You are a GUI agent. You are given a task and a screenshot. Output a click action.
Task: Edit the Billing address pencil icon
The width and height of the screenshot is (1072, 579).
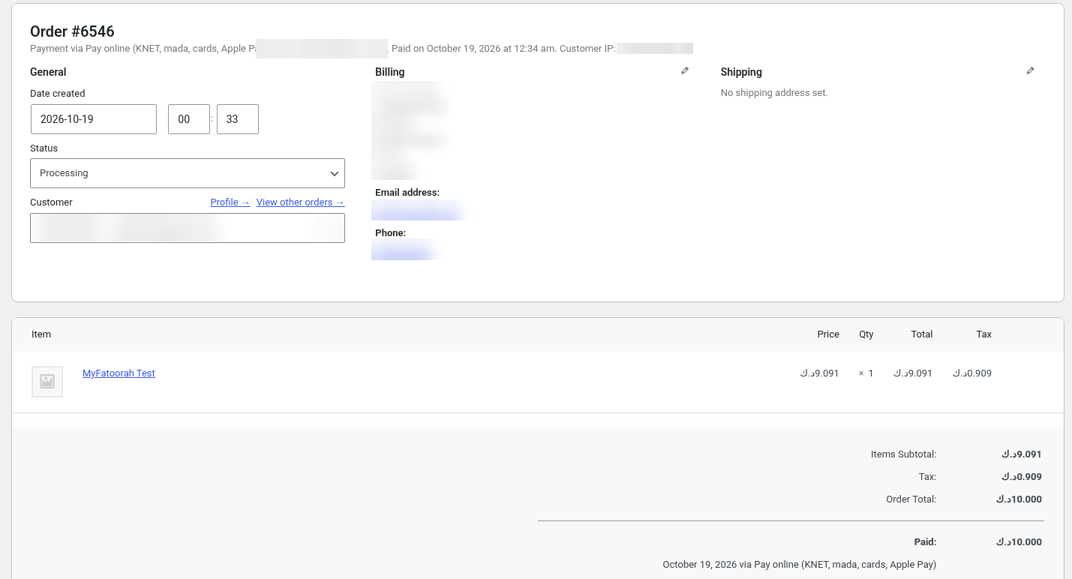684,70
